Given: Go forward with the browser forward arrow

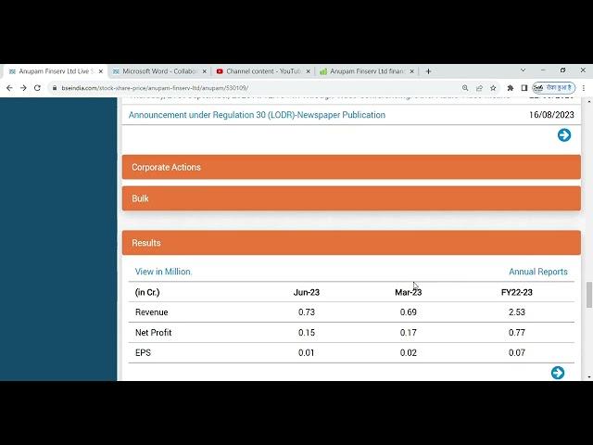Looking at the screenshot, I should (x=23, y=88).
